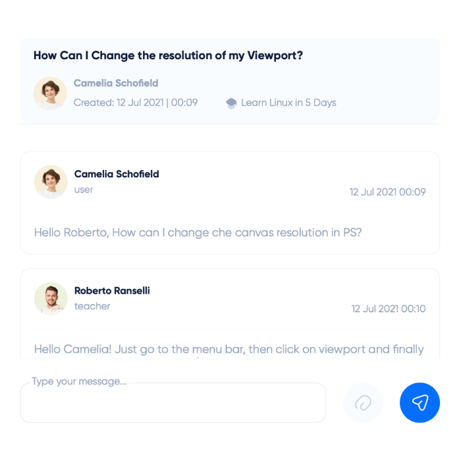Click Camelia Schofield's name in the question header
This screenshot has height=461, width=461.
116,84
